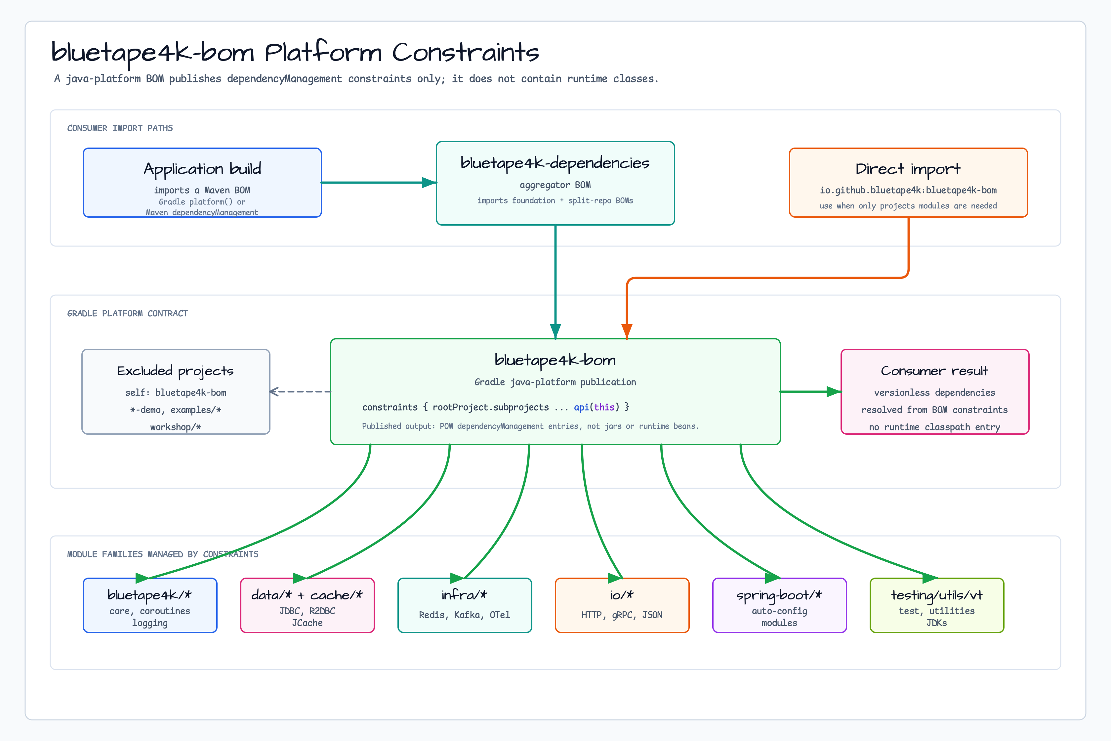
Task: Click the CONSUMER IMPORT PATHS section label
Action: (120, 128)
